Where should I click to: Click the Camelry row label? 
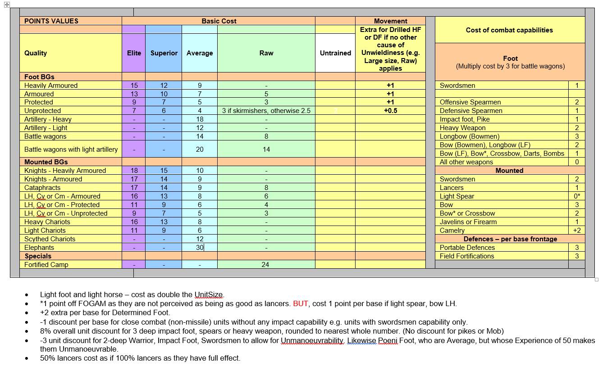(x=452, y=230)
